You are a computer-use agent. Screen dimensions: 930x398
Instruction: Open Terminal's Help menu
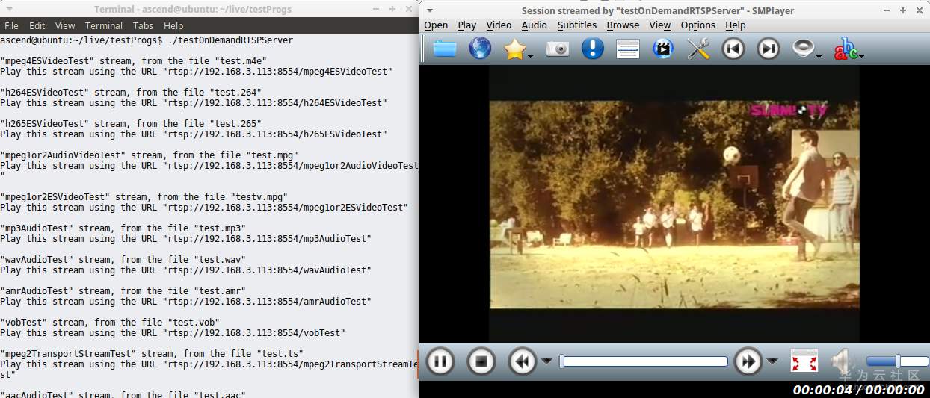click(x=173, y=25)
